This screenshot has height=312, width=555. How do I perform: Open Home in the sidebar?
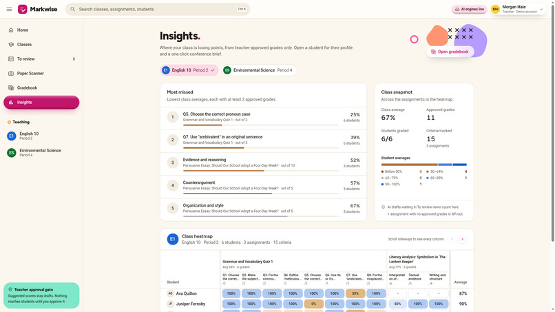click(41, 30)
